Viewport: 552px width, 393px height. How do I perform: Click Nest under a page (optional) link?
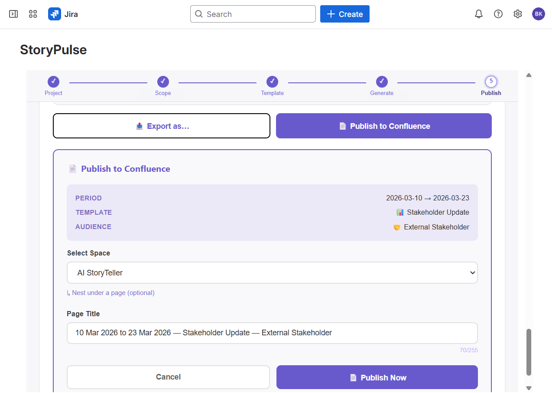click(x=110, y=293)
